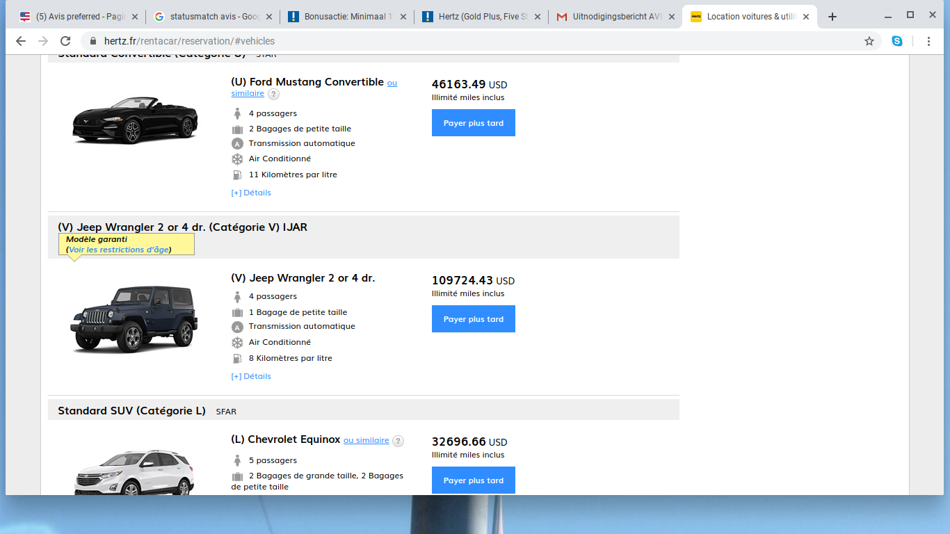This screenshot has height=534, width=950.
Task: Reload the page with the refresh icon
Action: click(65, 41)
